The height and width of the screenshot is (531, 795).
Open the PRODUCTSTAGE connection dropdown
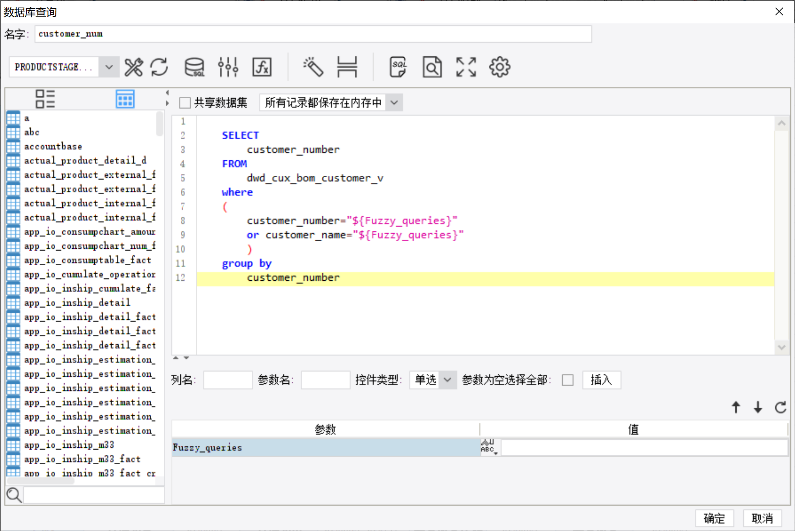(x=109, y=67)
